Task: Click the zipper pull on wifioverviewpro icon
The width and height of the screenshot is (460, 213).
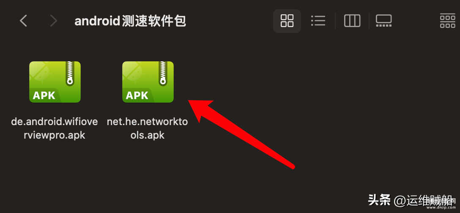Action: click(x=70, y=81)
